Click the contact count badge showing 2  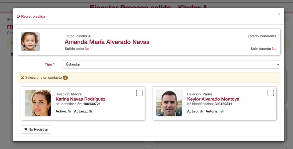click(x=65, y=78)
